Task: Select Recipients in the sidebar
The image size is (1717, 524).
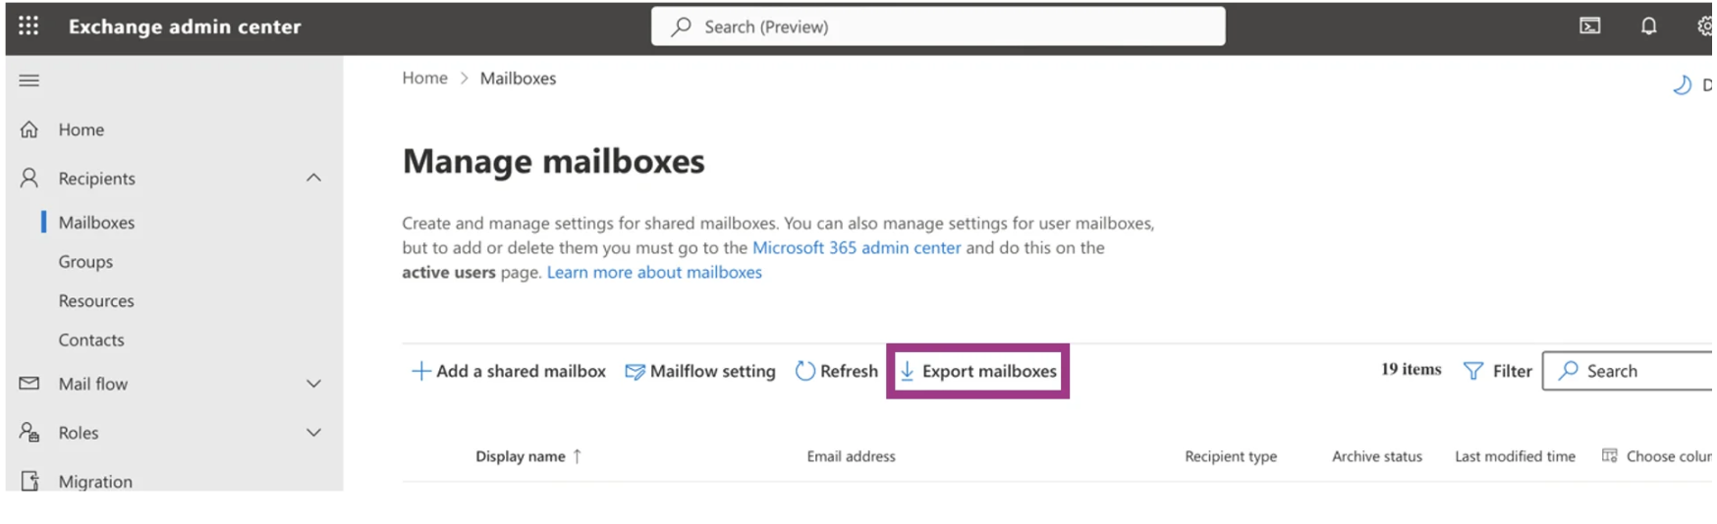Action: point(96,179)
